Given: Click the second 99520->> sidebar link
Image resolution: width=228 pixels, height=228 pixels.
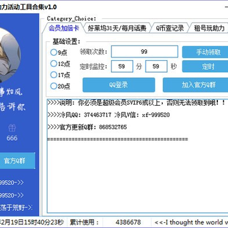Looking at the screenshot, I should [x=11, y=195].
